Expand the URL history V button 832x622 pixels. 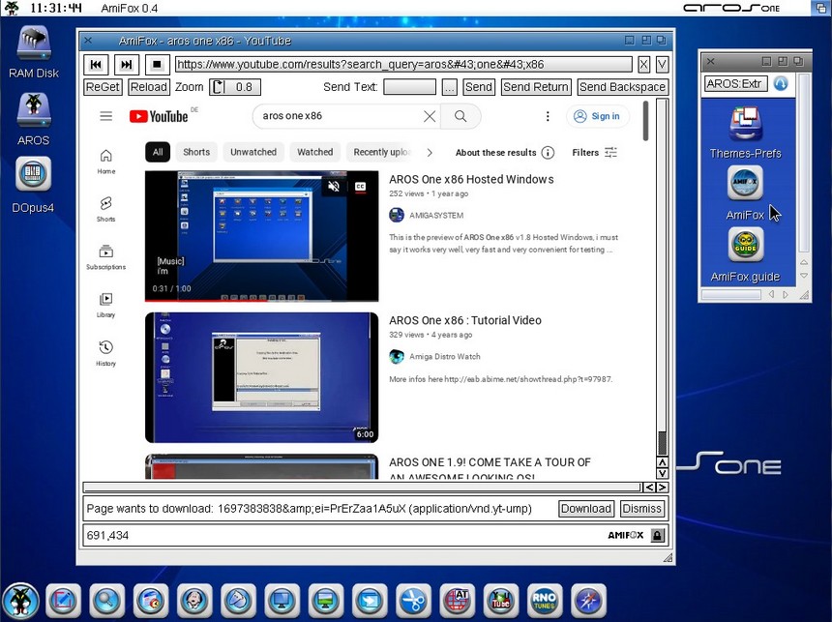(x=662, y=65)
